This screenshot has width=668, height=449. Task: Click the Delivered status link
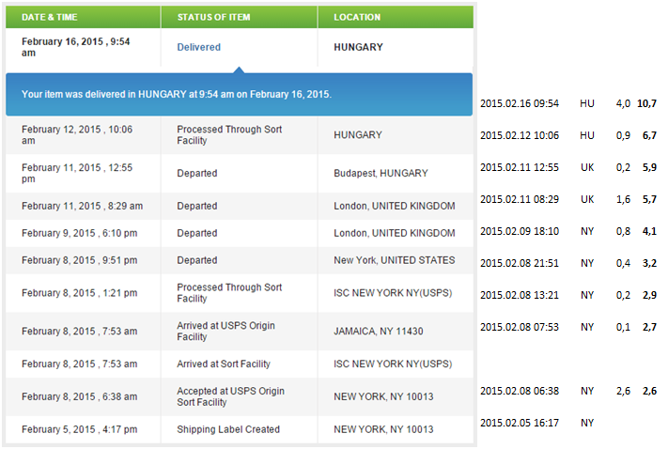(198, 47)
